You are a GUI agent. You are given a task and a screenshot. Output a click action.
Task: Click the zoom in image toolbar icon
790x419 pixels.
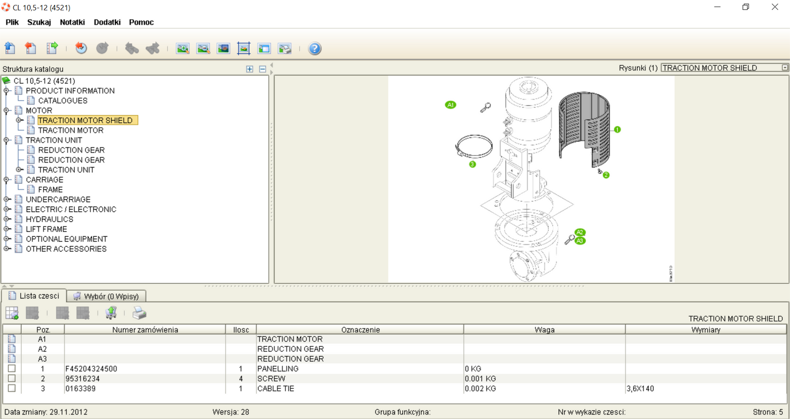click(183, 49)
